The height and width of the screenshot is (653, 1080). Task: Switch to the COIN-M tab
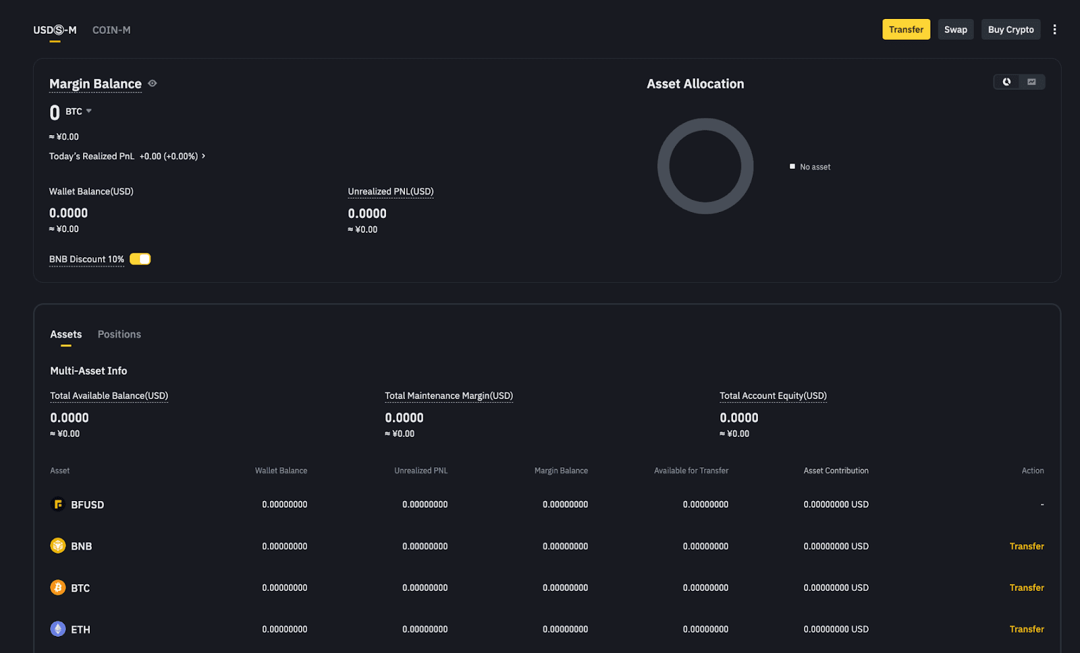click(x=111, y=30)
